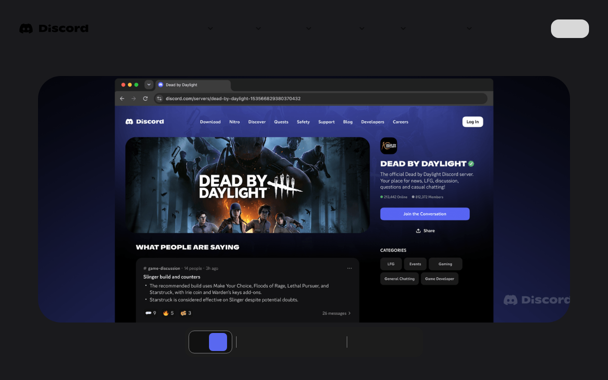The image size is (608, 380).
Task: Click the reaction emoji showing 3
Action: 186,313
